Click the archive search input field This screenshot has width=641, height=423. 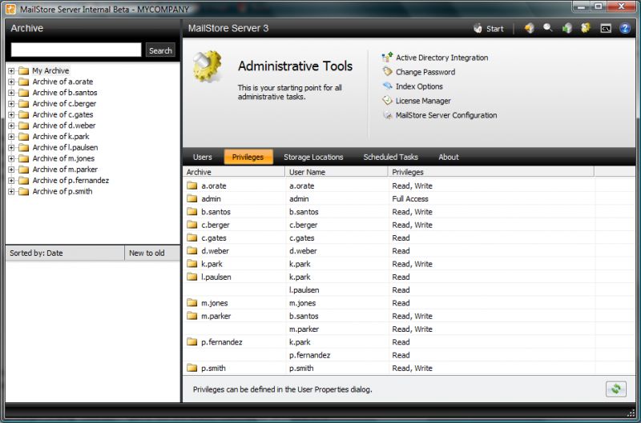(76, 50)
